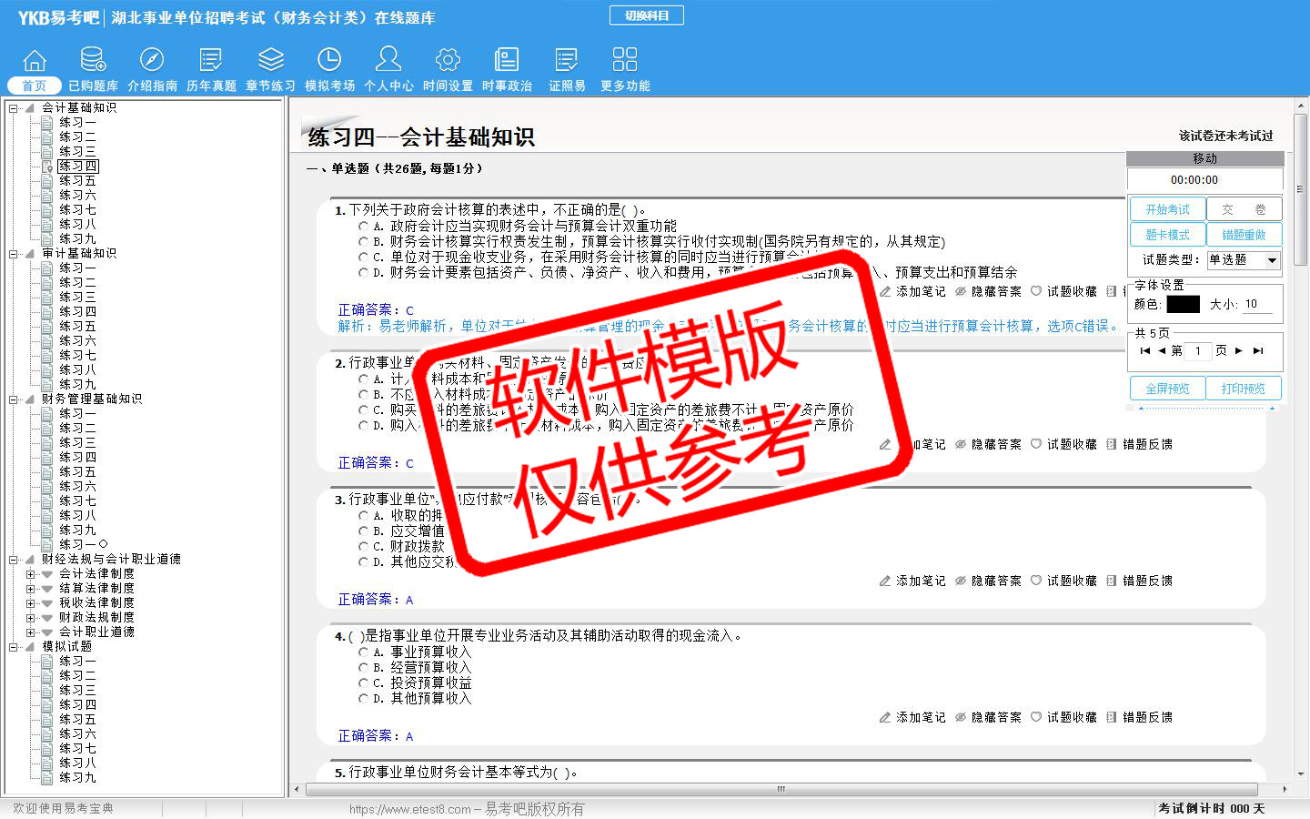Collapse the 会计基础知识 tree node
The height and width of the screenshot is (819, 1310).
14,108
